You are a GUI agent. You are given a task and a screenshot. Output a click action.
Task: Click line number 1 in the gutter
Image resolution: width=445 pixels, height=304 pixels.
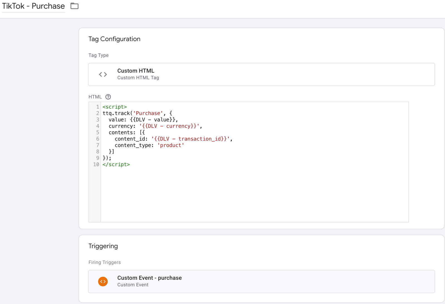98,107
